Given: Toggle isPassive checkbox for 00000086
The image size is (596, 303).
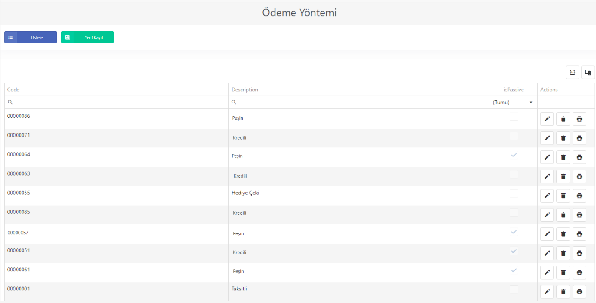Looking at the screenshot, I should pyautogui.click(x=514, y=117).
